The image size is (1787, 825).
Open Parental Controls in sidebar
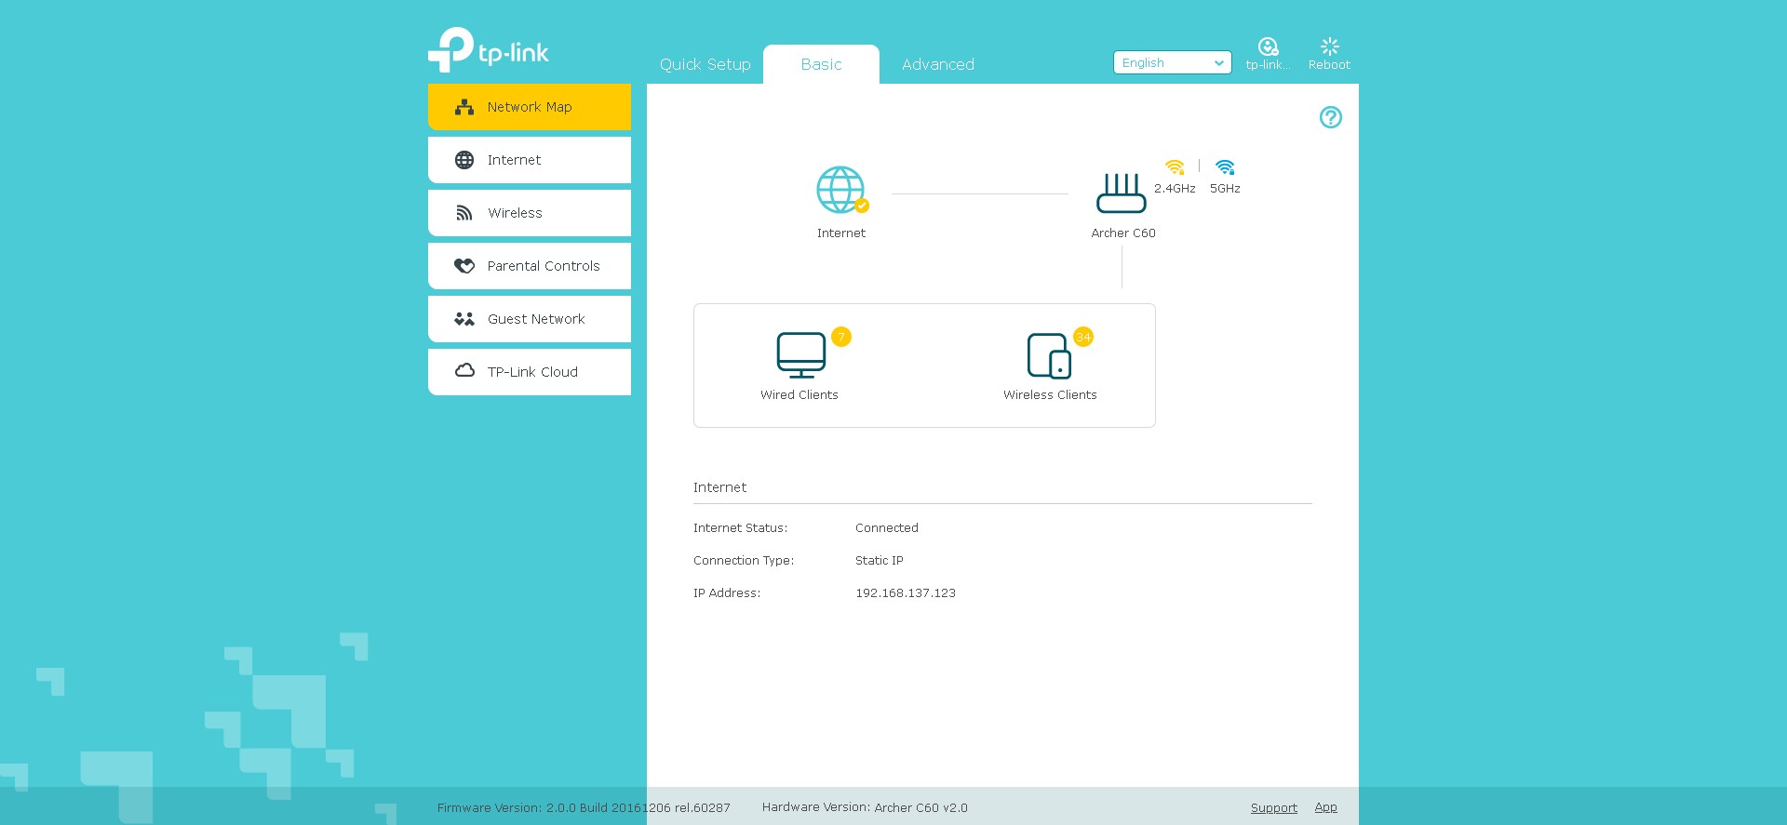(530, 266)
